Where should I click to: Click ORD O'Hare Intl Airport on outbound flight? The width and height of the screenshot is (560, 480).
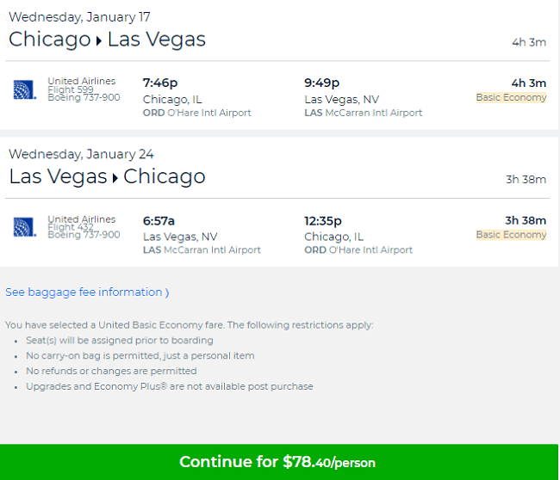point(196,113)
